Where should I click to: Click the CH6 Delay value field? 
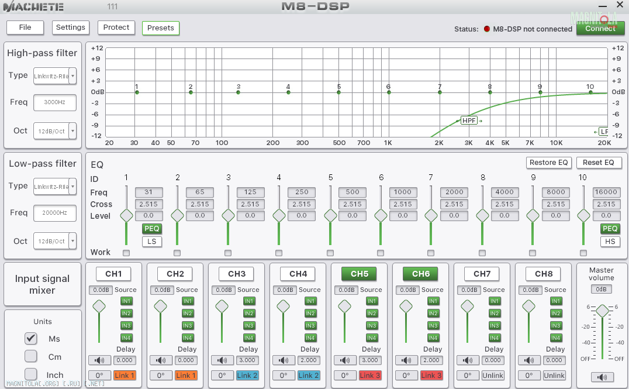[x=431, y=360]
